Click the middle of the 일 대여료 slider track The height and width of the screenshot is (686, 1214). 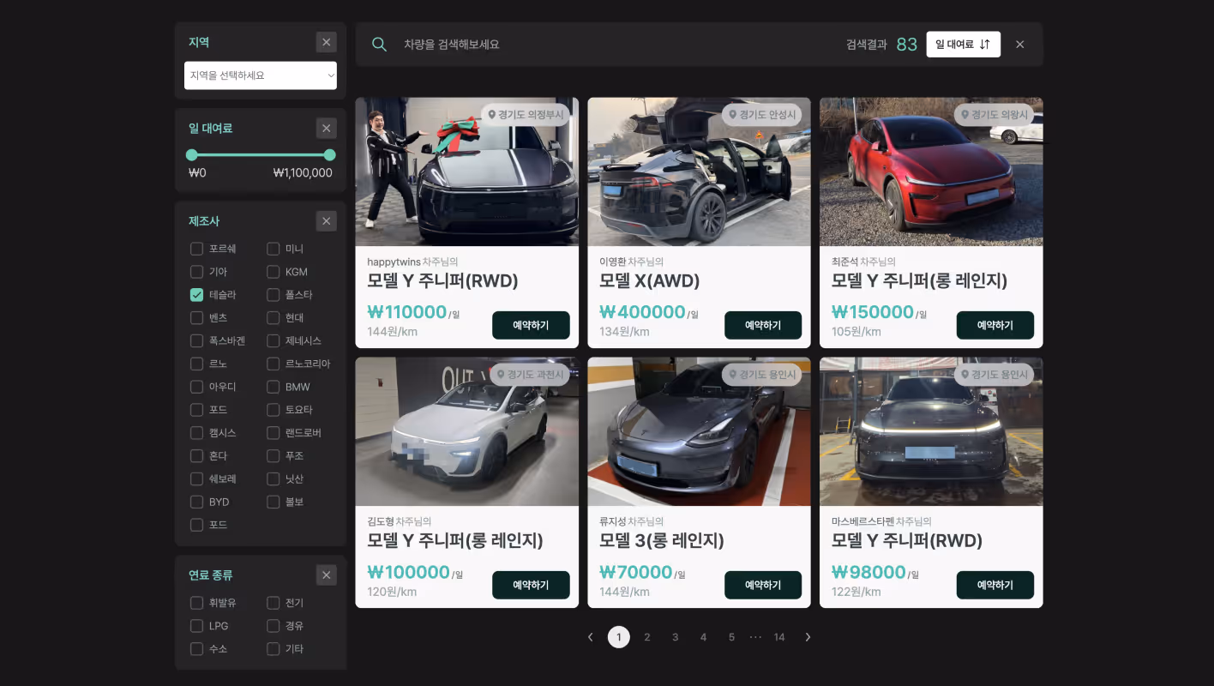tap(261, 155)
